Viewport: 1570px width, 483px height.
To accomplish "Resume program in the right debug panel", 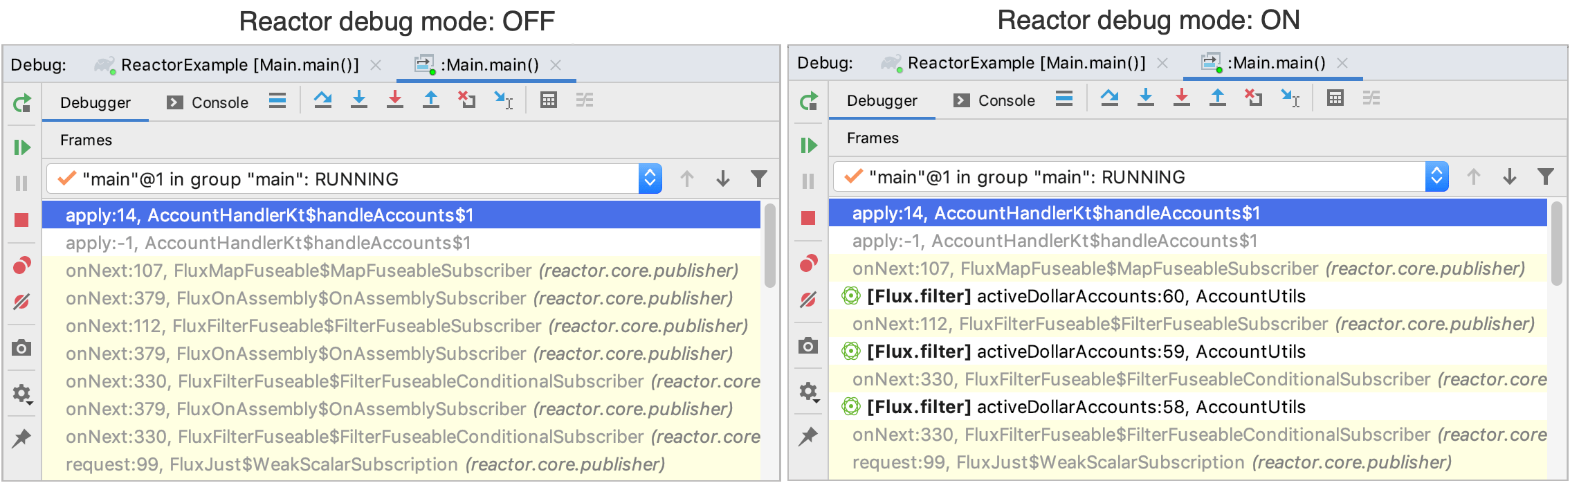I will 808,145.
